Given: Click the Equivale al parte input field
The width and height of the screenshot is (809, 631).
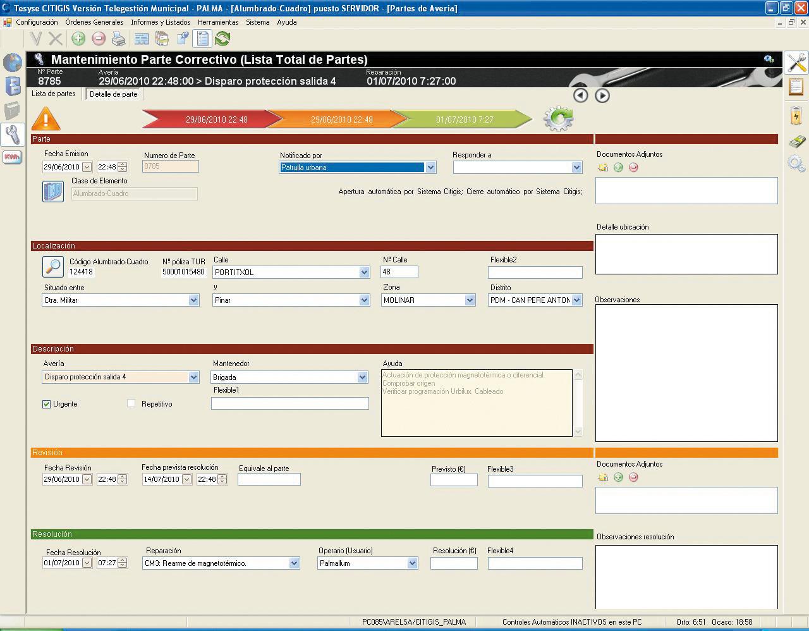Looking at the screenshot, I should pyautogui.click(x=269, y=479).
